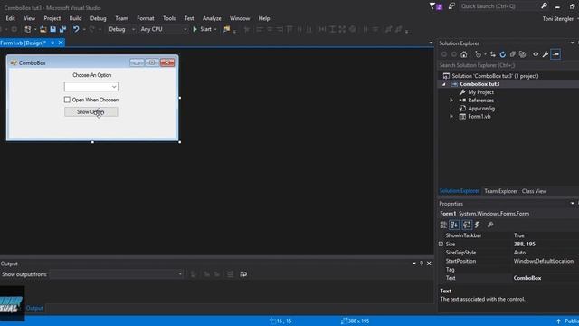This screenshot has width=579, height=326.
Task: Open the Analyze menu
Action: (212, 18)
